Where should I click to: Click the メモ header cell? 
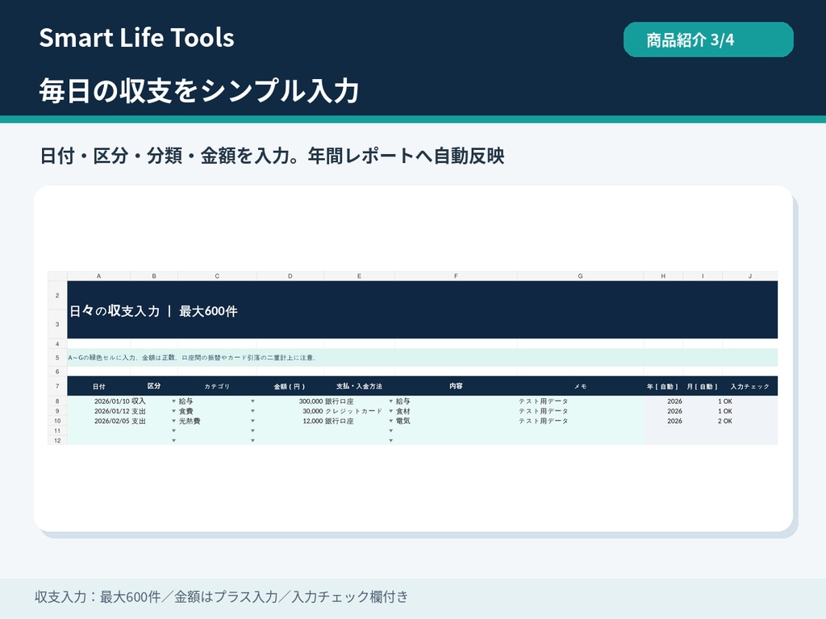coord(581,386)
